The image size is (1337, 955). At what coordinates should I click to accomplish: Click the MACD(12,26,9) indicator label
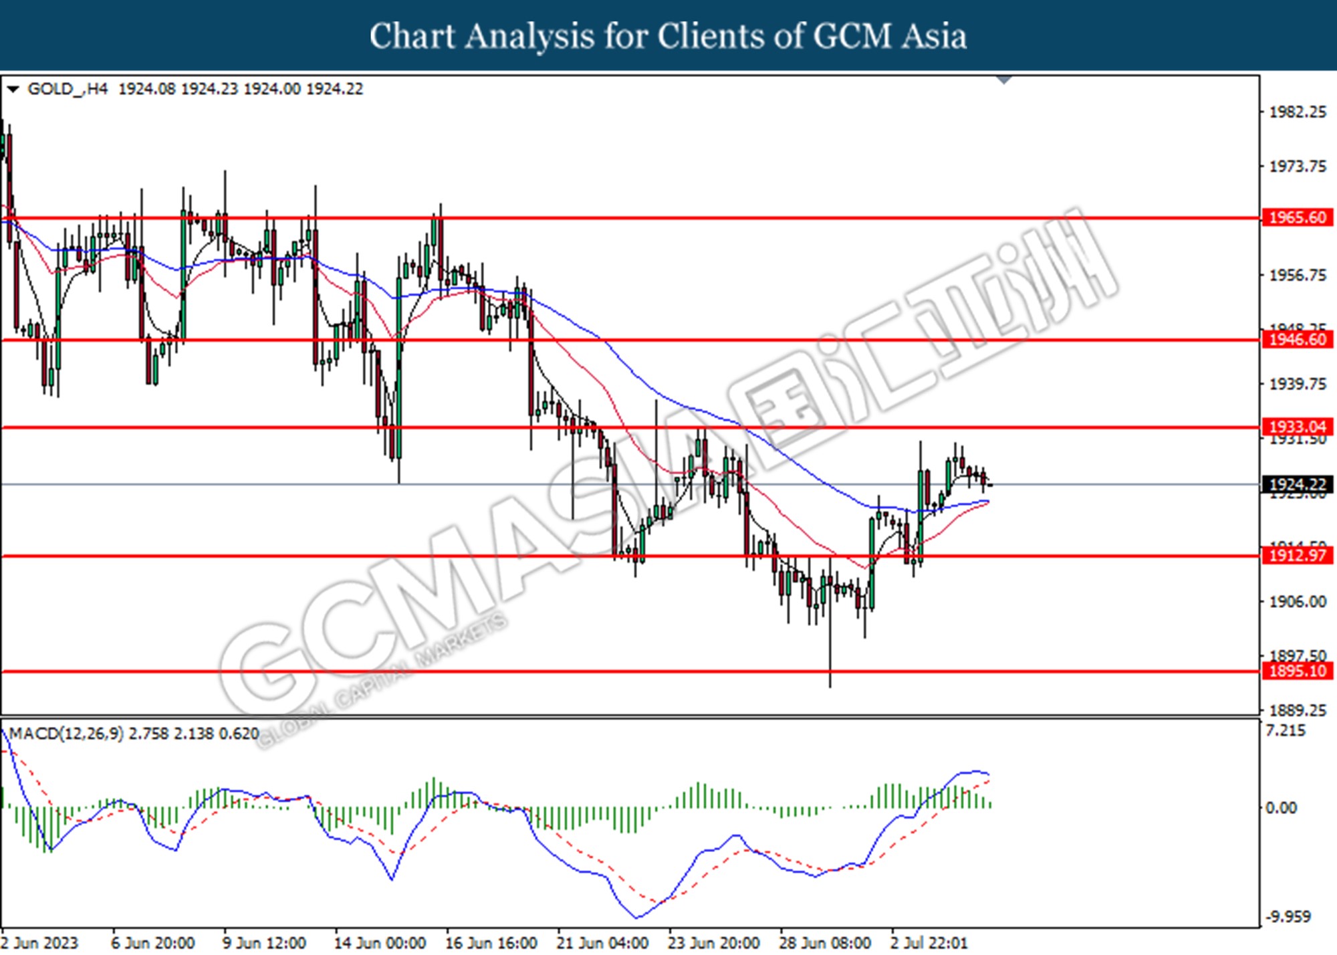point(66,734)
